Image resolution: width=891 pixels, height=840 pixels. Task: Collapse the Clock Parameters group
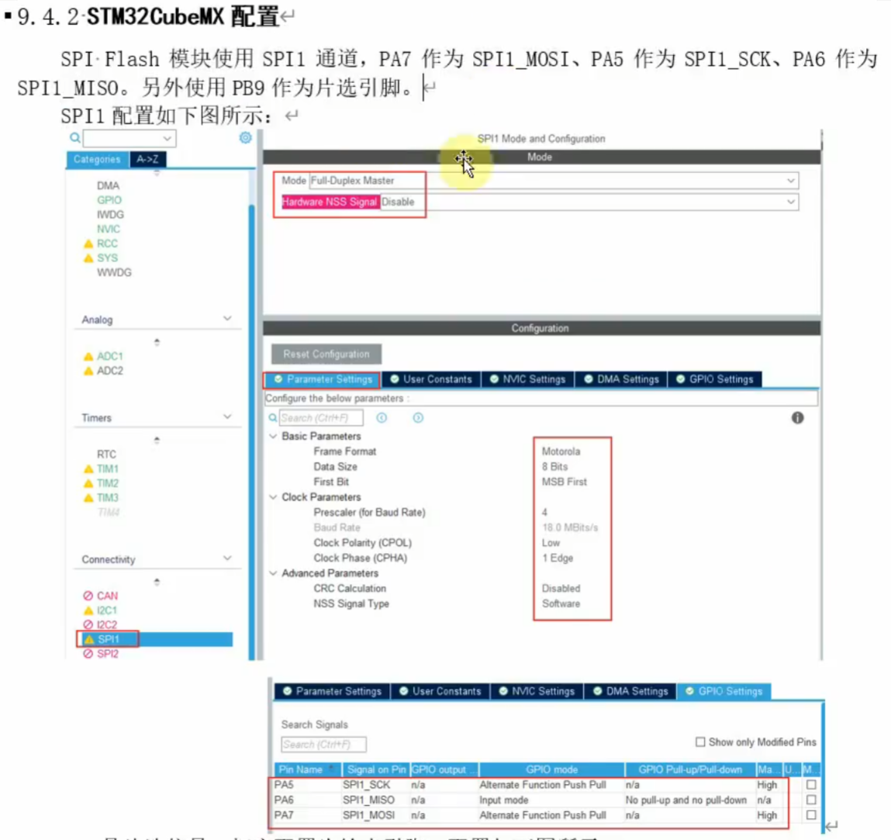click(273, 496)
